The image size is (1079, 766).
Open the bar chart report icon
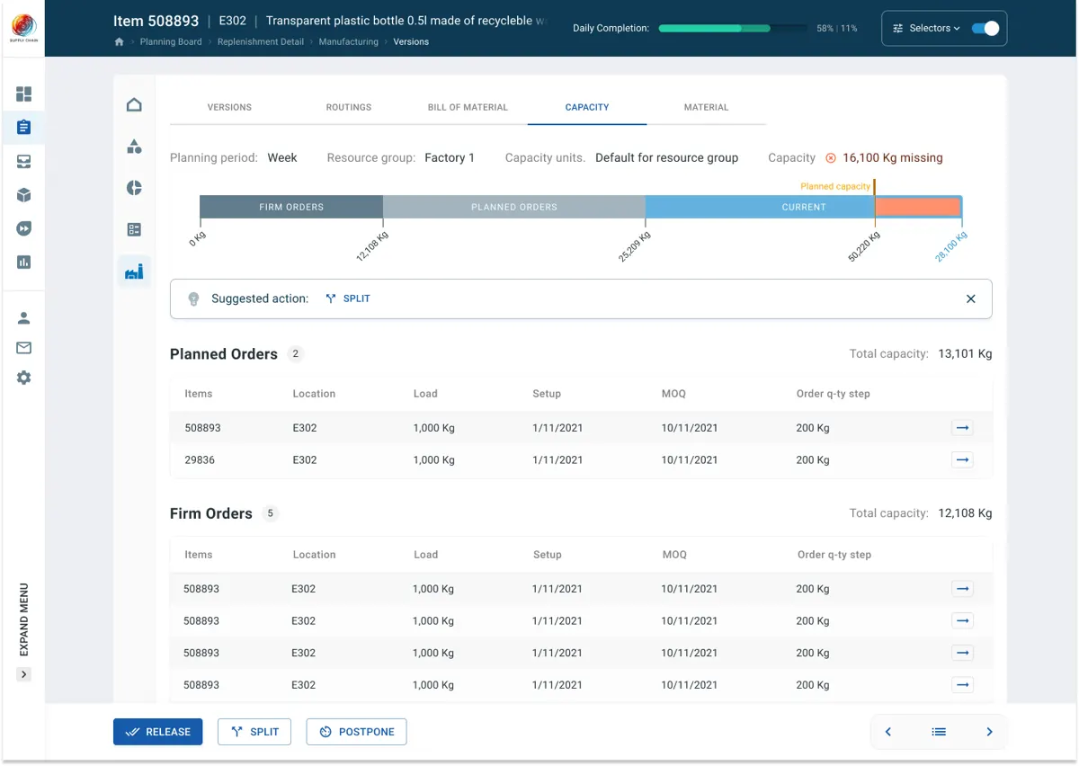(24, 263)
